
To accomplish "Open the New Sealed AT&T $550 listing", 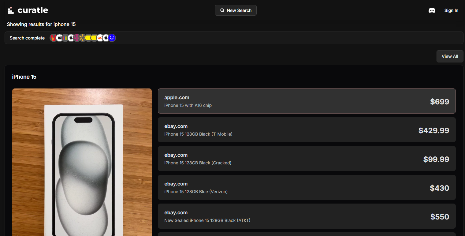I will click(x=307, y=216).
